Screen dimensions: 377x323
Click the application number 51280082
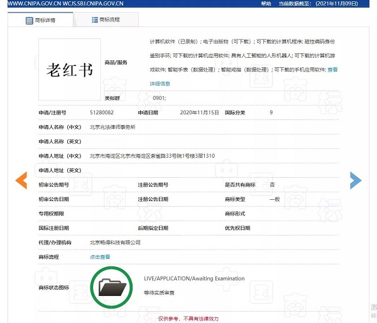click(102, 112)
